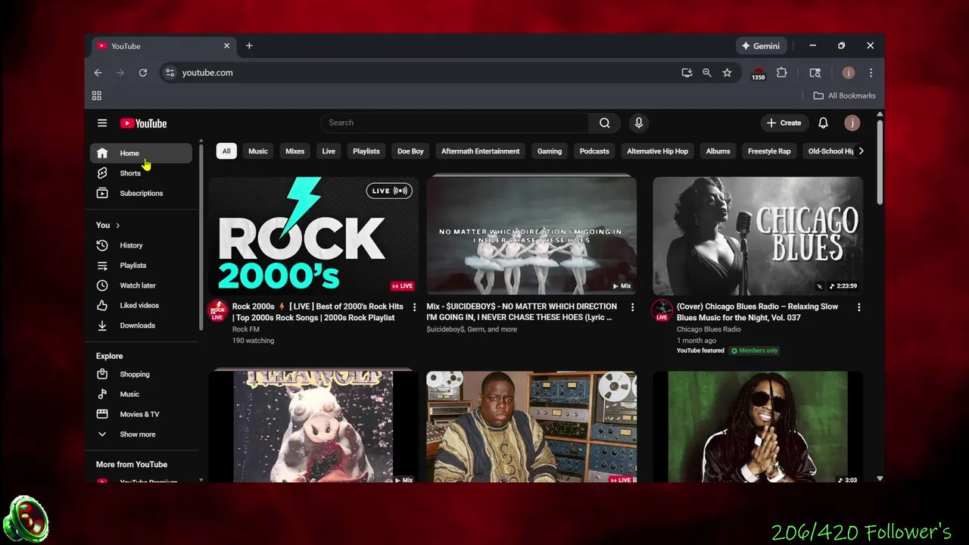The width and height of the screenshot is (969, 545).
Task: Open Chrome three-dot menu
Action: tap(871, 73)
